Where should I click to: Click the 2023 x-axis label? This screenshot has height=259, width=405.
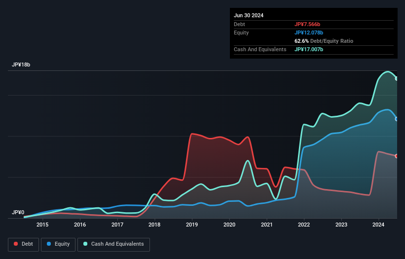(x=341, y=225)
